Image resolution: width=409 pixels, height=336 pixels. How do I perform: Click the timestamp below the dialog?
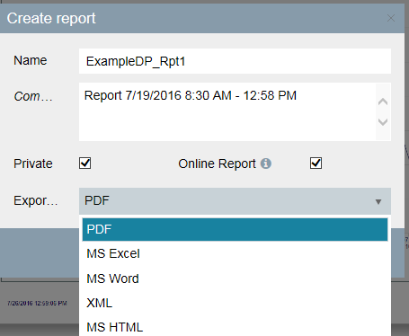pyautogui.click(x=37, y=303)
